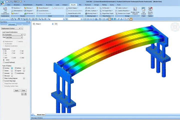Click the options button beside Animate checkbox

click(x=12, y=73)
